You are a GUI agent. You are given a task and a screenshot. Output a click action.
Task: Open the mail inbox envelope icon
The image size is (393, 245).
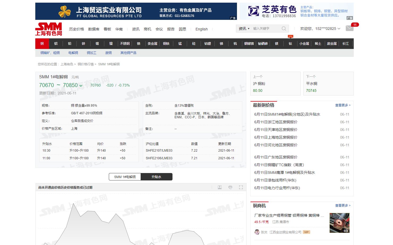pyautogui.click(x=349, y=28)
